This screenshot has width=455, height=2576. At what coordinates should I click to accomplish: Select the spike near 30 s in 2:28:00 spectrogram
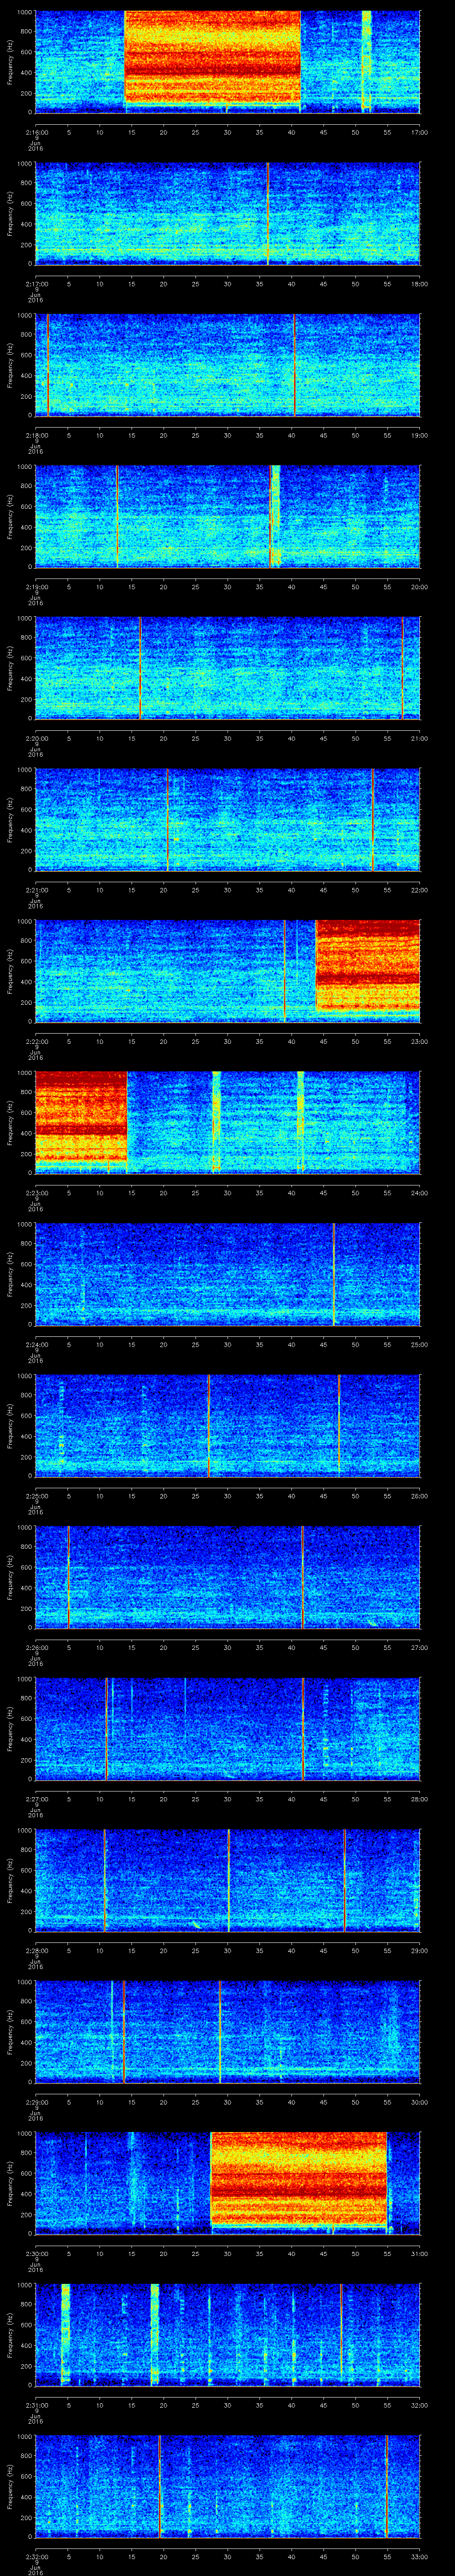coord(229,1880)
